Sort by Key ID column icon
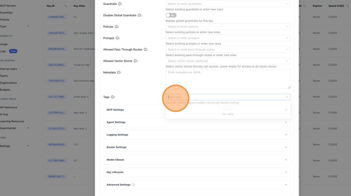 click(x=66, y=6)
